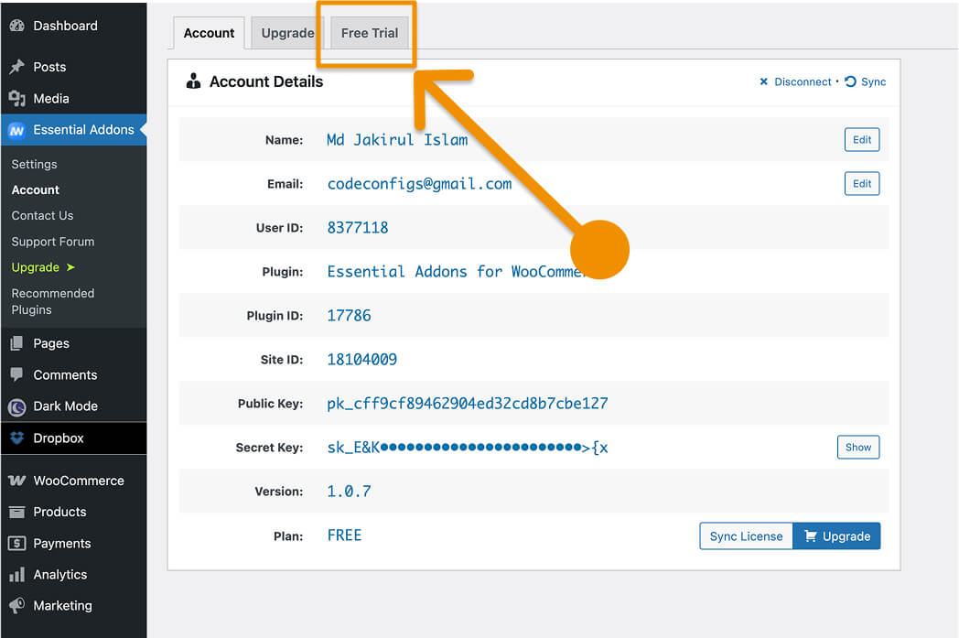959x638 pixels.
Task: Click the Marketing megaphone icon
Action: 17,606
